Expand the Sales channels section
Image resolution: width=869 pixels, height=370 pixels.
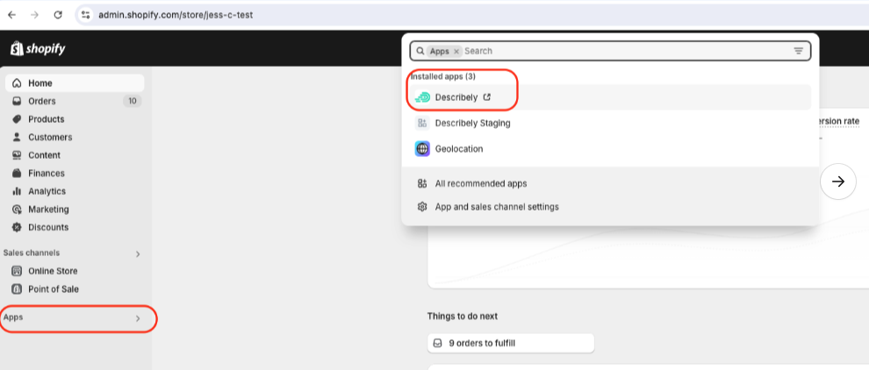coord(138,253)
